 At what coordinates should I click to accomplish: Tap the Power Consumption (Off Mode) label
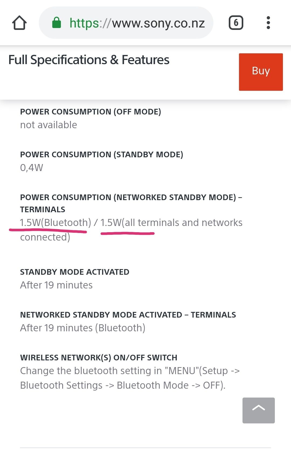pos(91,112)
